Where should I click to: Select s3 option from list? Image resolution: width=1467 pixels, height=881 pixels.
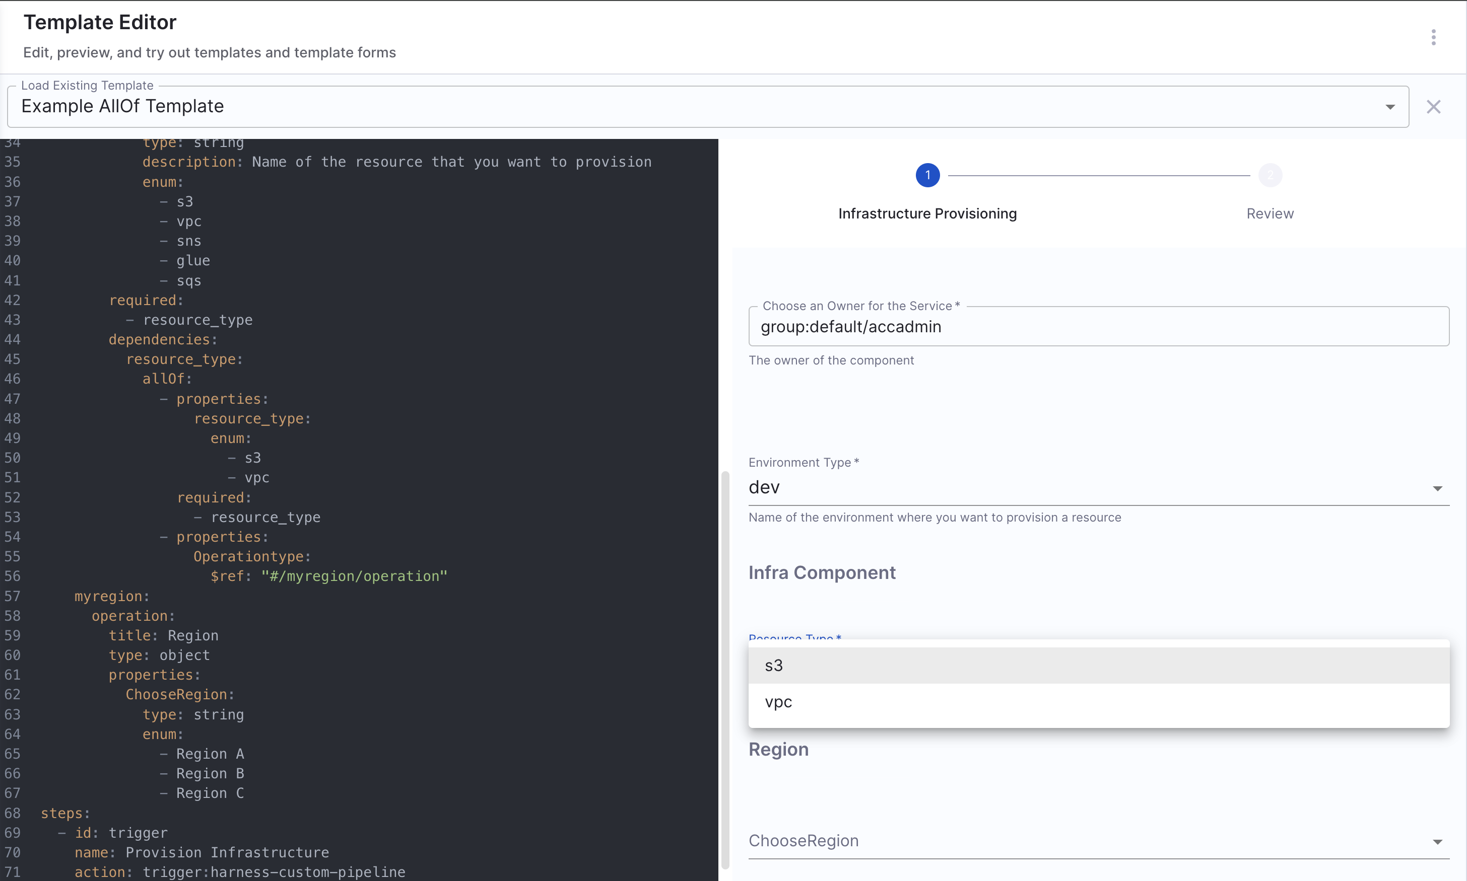[774, 666]
